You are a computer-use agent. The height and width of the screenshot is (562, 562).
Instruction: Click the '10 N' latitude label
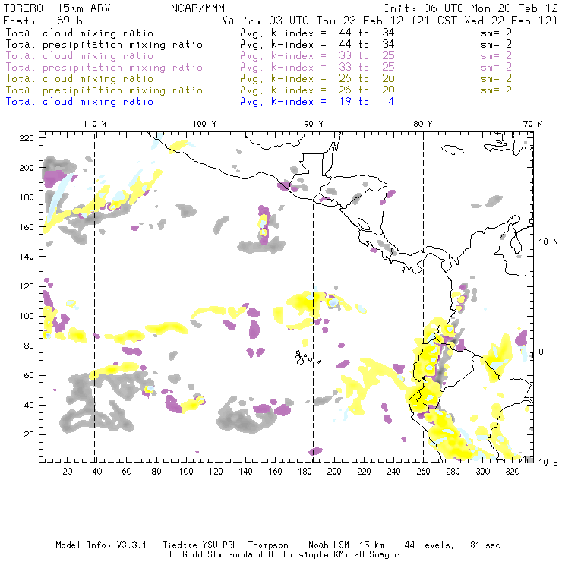pyautogui.click(x=548, y=242)
